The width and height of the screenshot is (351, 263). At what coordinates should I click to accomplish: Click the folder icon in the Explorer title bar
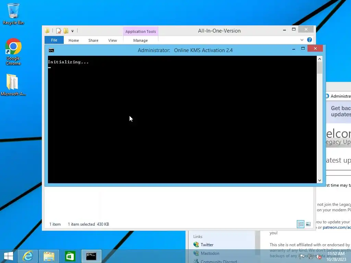click(47, 30)
